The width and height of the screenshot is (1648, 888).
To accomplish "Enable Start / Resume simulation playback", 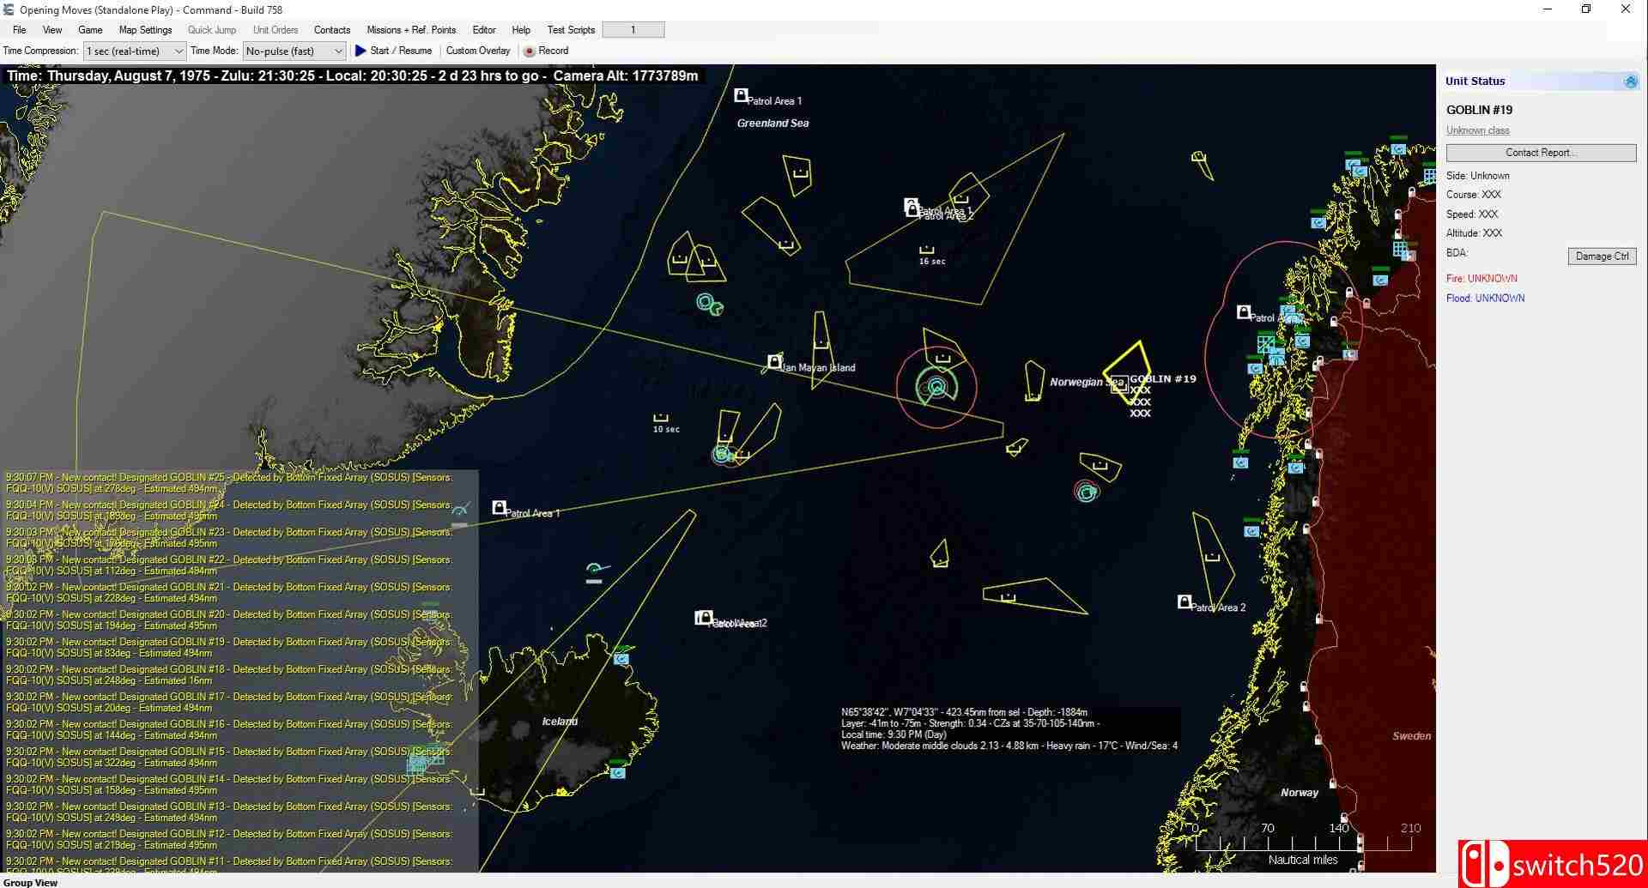I will click(395, 51).
